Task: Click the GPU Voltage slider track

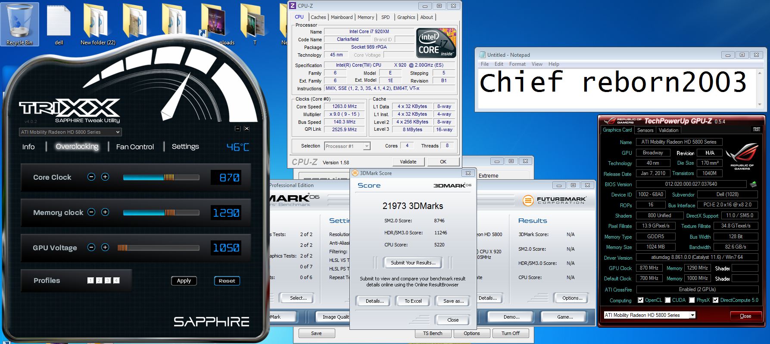Action: click(159, 248)
